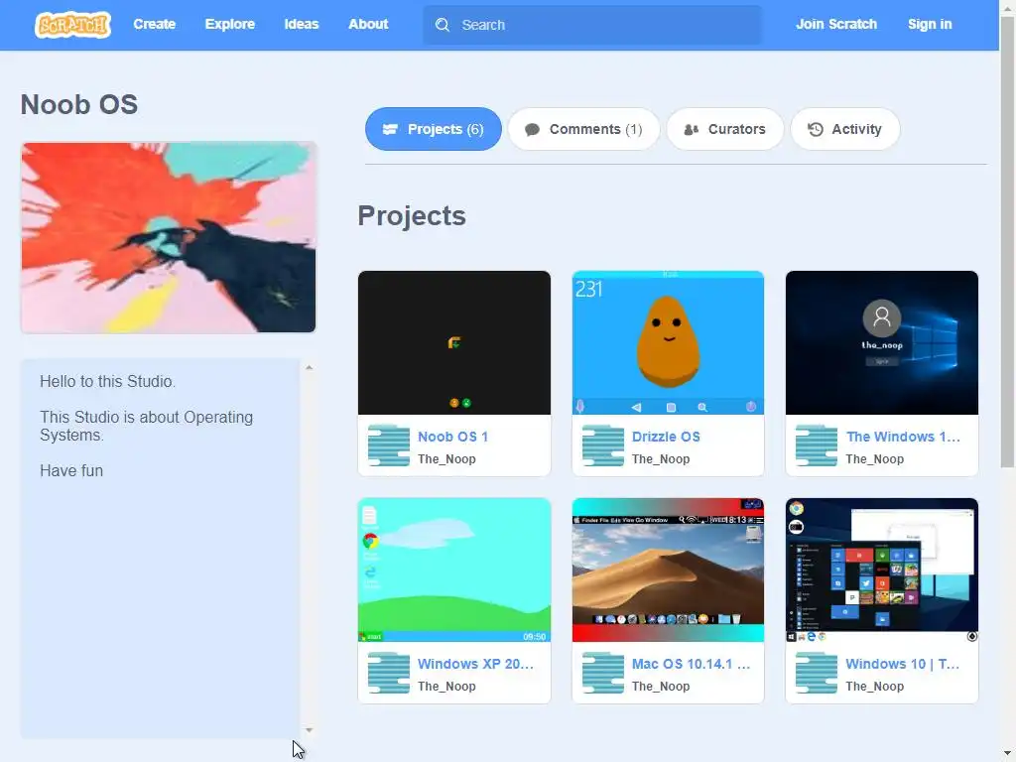1016x762 pixels.
Task: Open Drizzle OS potato thumbnail
Action: [x=668, y=342]
